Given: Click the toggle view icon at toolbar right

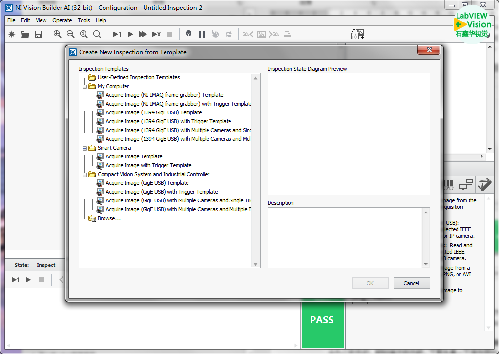Looking at the screenshot, I should tap(357, 34).
